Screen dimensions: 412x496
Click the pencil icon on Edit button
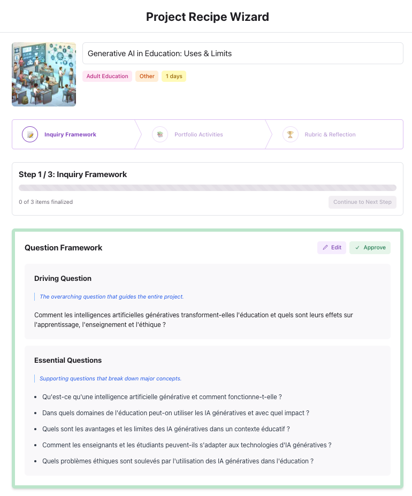coord(325,248)
